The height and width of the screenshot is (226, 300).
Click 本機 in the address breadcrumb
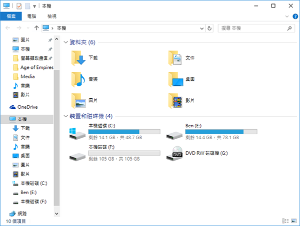(61, 28)
